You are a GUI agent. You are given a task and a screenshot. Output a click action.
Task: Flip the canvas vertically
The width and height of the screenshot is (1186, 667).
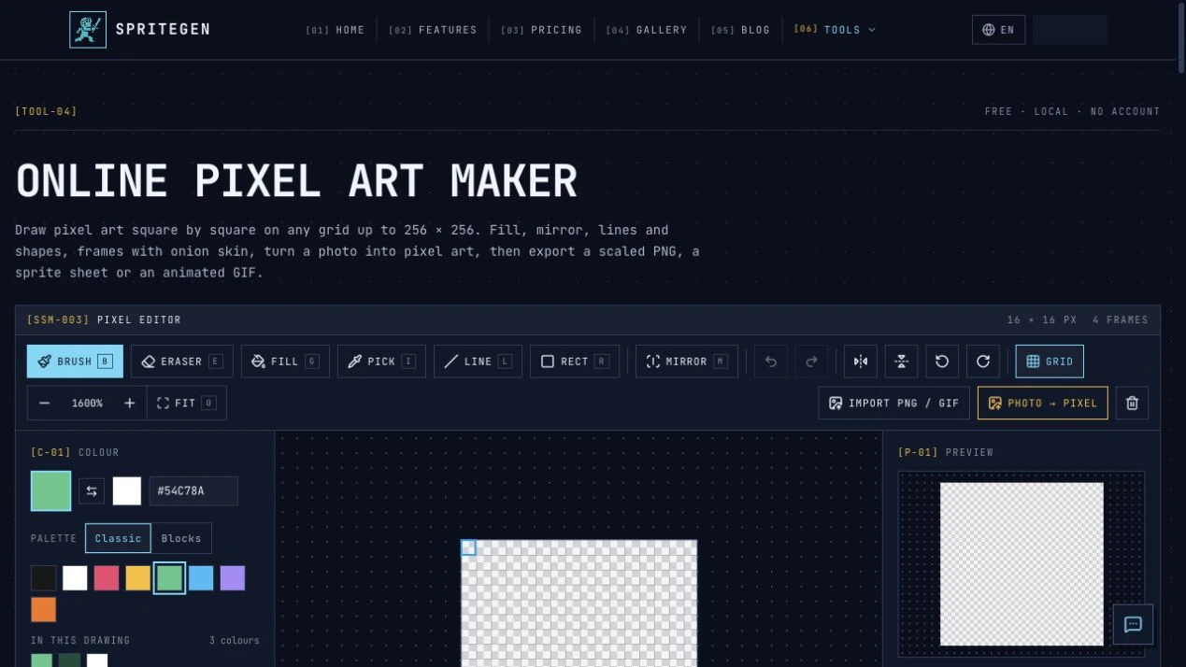click(x=902, y=362)
